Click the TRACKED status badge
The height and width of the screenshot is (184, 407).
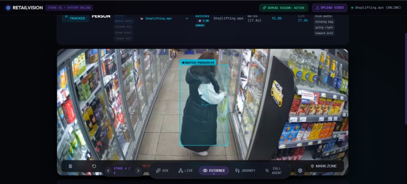coord(76,18)
